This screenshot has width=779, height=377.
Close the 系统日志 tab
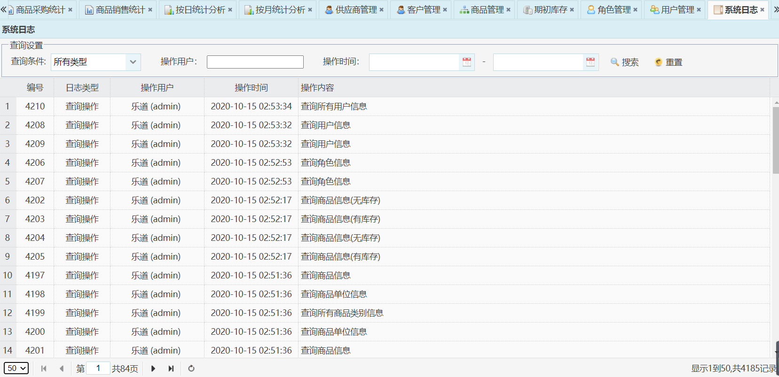762,9
